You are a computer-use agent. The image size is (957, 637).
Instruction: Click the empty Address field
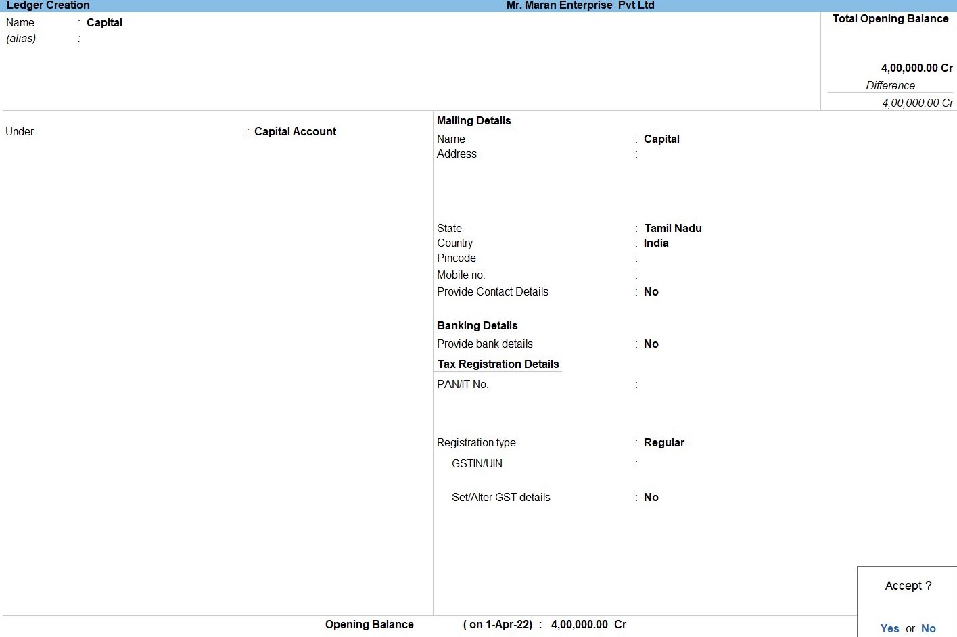(x=676, y=154)
